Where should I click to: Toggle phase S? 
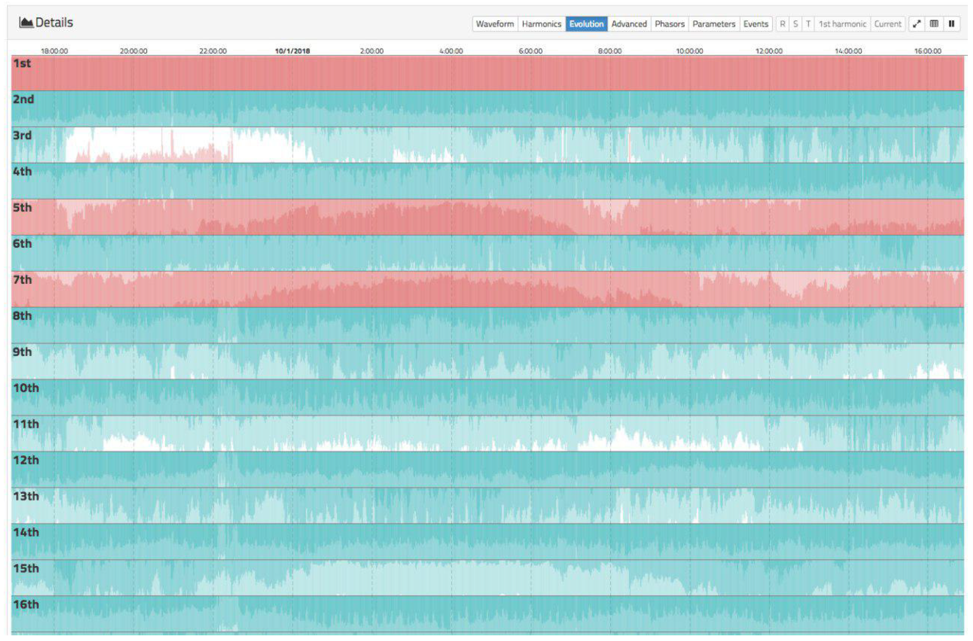point(795,24)
